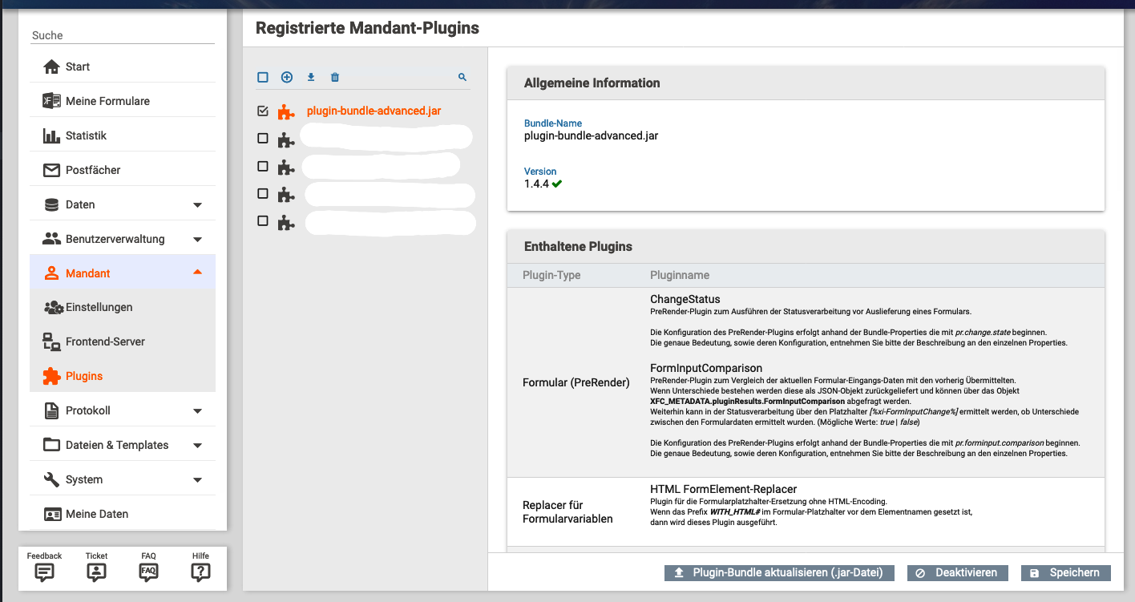Click the trash delete icon
Viewport: 1135px width, 602px height.
click(335, 78)
